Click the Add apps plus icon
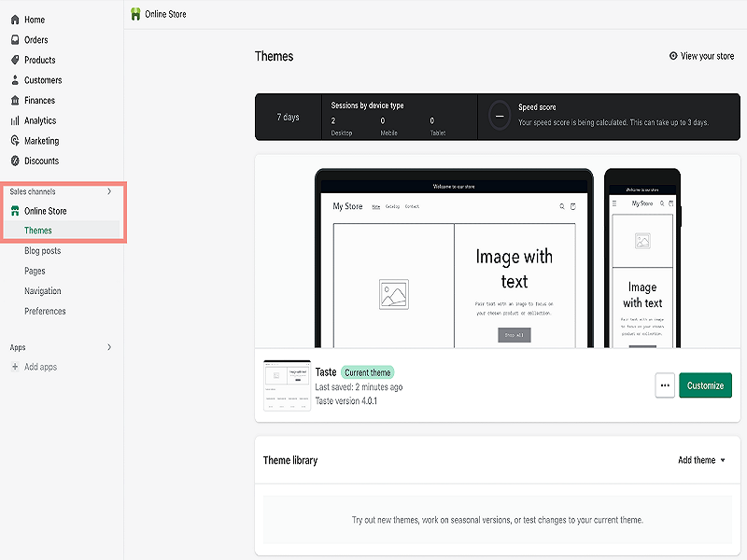 13,366
